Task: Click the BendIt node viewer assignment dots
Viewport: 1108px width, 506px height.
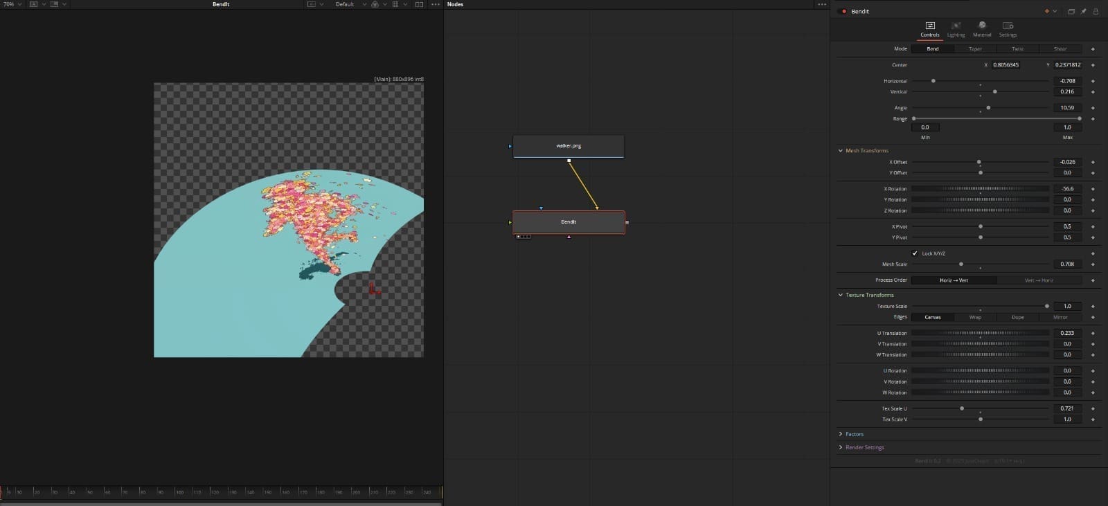Action: point(524,237)
